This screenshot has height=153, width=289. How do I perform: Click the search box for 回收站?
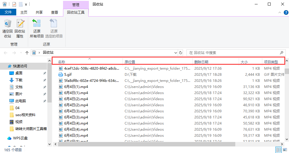pos(234,53)
